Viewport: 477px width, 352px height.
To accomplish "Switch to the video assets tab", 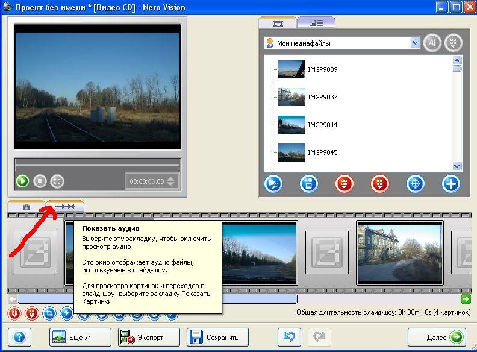I will pyautogui.click(x=278, y=23).
